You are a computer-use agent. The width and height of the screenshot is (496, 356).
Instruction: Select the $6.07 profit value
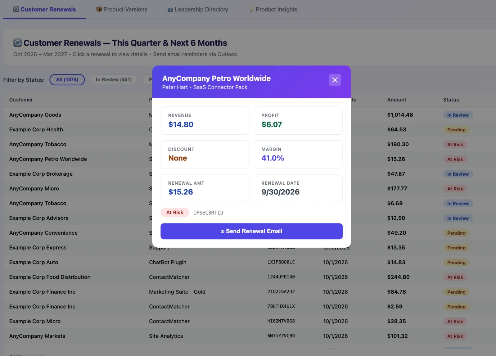click(272, 125)
